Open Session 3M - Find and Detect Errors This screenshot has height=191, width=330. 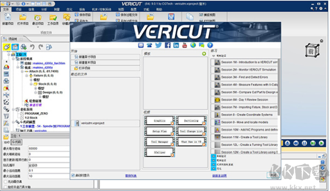click(244, 77)
